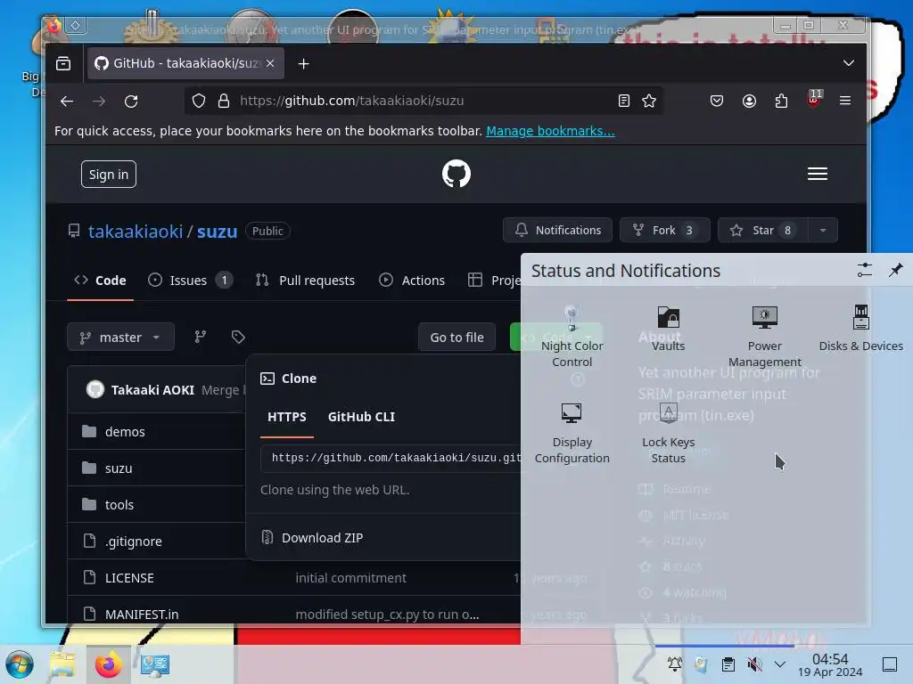The height and width of the screenshot is (684, 913).
Task: Open the Status and Notifications configure icon
Action: click(x=864, y=270)
